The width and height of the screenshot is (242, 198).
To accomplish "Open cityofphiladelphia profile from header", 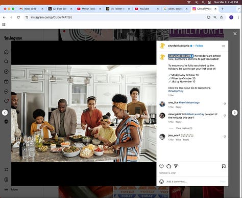I will (x=179, y=46).
